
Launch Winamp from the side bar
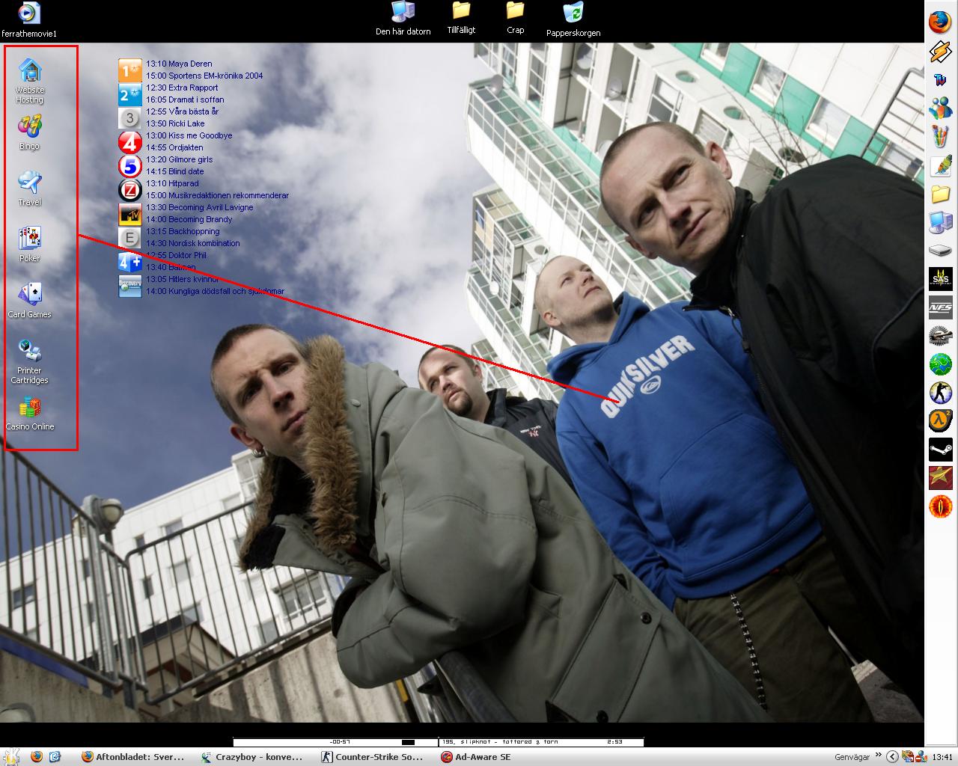[940, 51]
